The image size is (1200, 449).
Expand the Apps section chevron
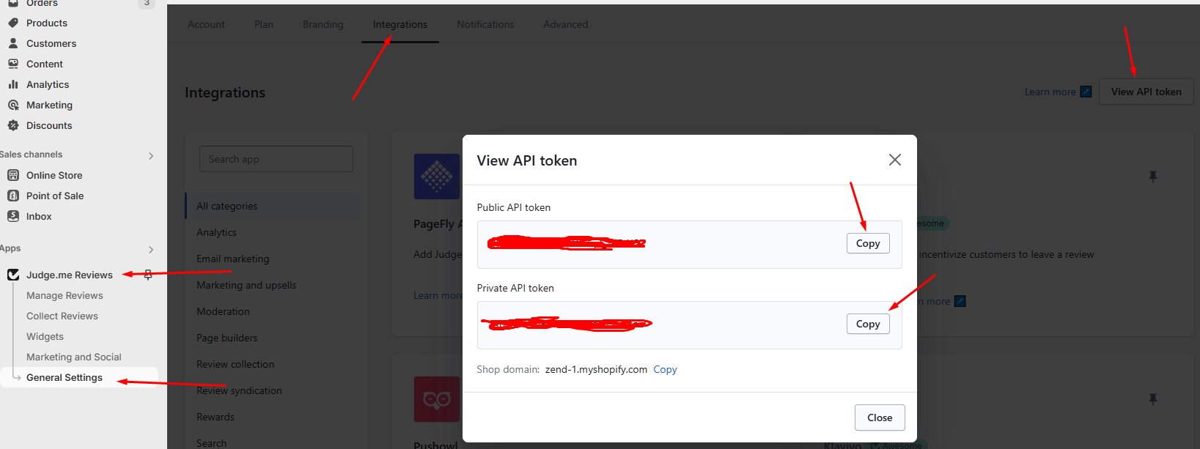click(x=151, y=249)
